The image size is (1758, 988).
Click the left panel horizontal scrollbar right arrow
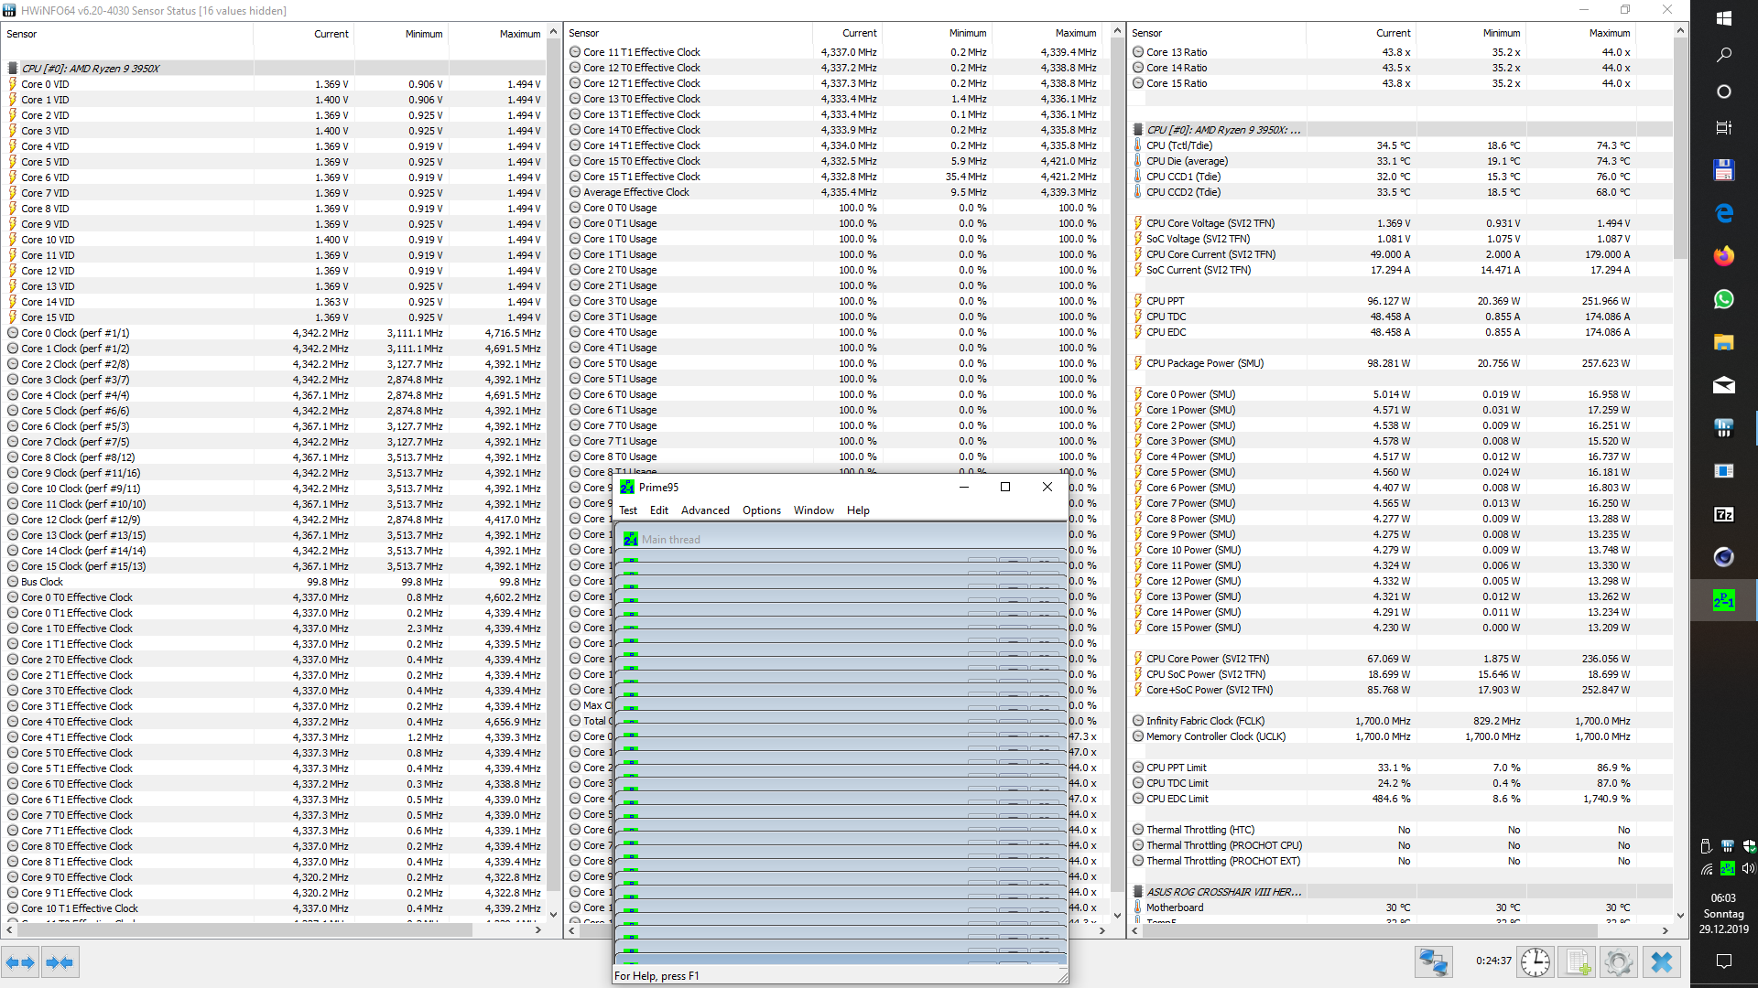[x=538, y=929]
